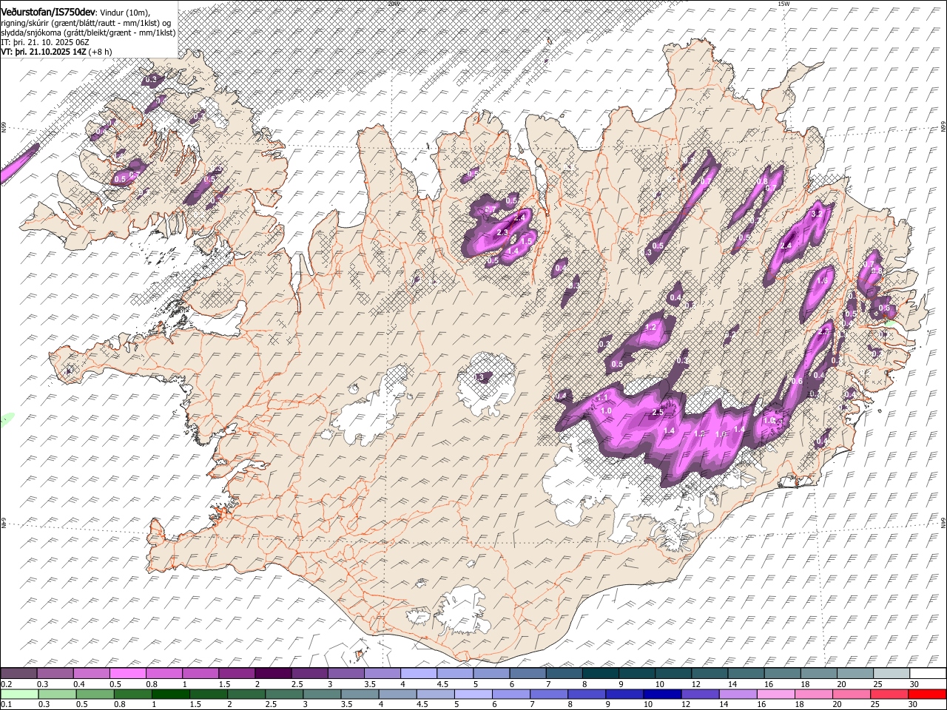The width and height of the screenshot is (947, 710).
Task: Click the bright pink snow swatch from 0.5 to 0.8
Action: coord(127,673)
